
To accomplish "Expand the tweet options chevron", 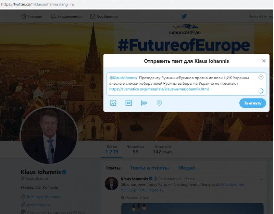I will (x=261, y=179).
